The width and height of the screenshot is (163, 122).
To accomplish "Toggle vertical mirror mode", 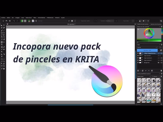I will click(x=144, y=21).
